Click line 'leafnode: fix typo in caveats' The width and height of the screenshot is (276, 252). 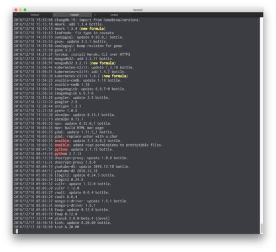point(84,33)
